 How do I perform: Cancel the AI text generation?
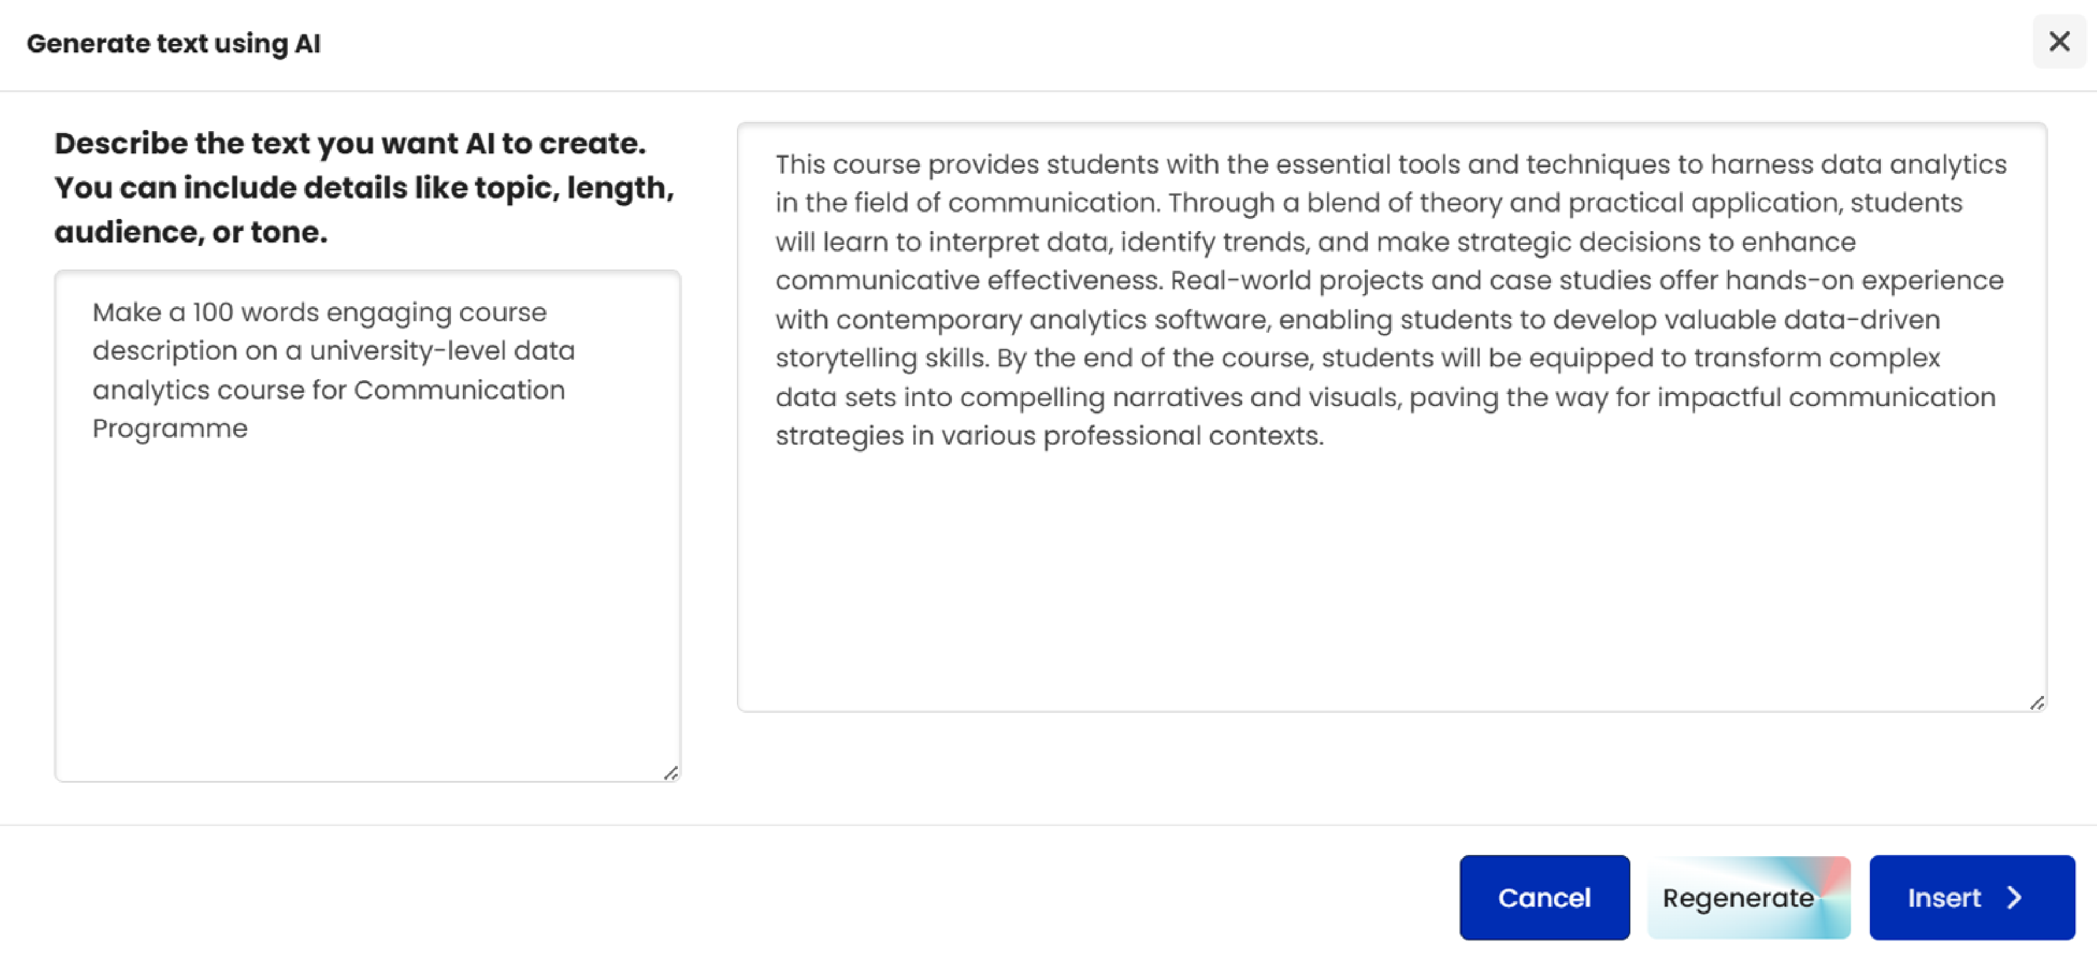click(x=1544, y=897)
